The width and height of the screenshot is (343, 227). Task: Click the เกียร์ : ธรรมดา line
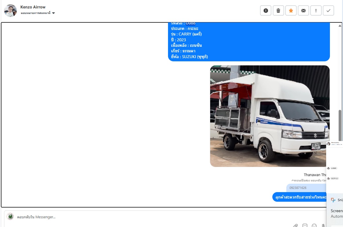coord(183,51)
